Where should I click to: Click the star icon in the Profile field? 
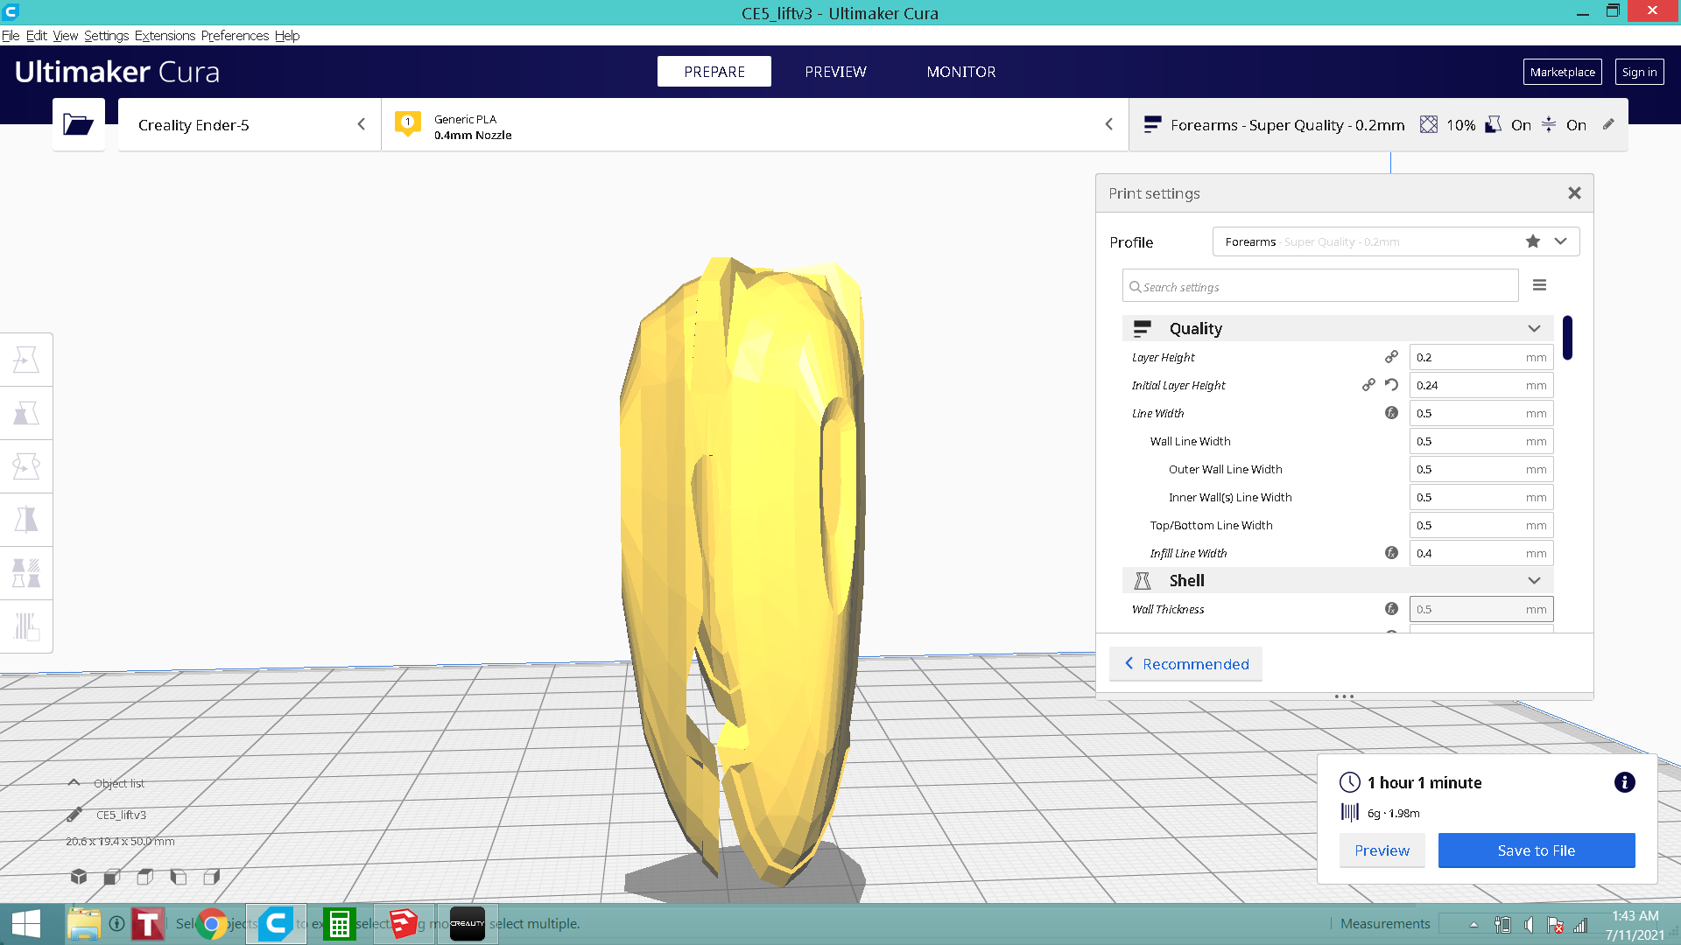click(x=1533, y=241)
